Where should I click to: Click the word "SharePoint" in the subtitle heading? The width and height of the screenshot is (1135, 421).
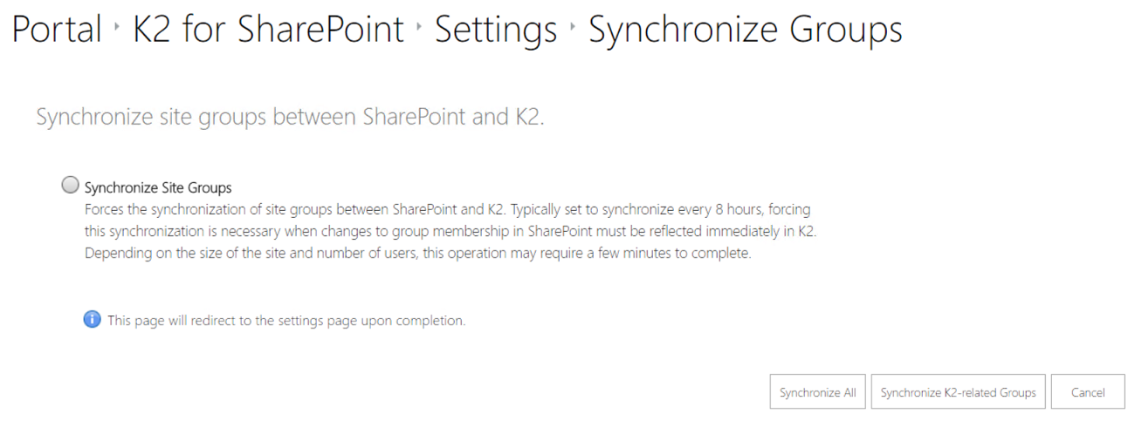point(415,118)
